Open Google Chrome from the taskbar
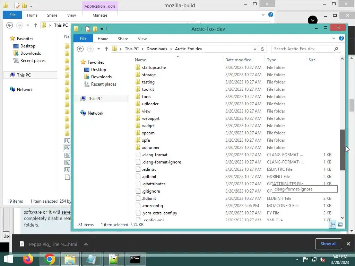Screen dimensions: 355x266 49,259
